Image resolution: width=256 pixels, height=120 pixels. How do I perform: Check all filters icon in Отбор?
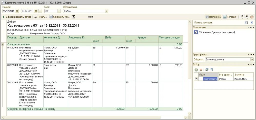coord(207,70)
